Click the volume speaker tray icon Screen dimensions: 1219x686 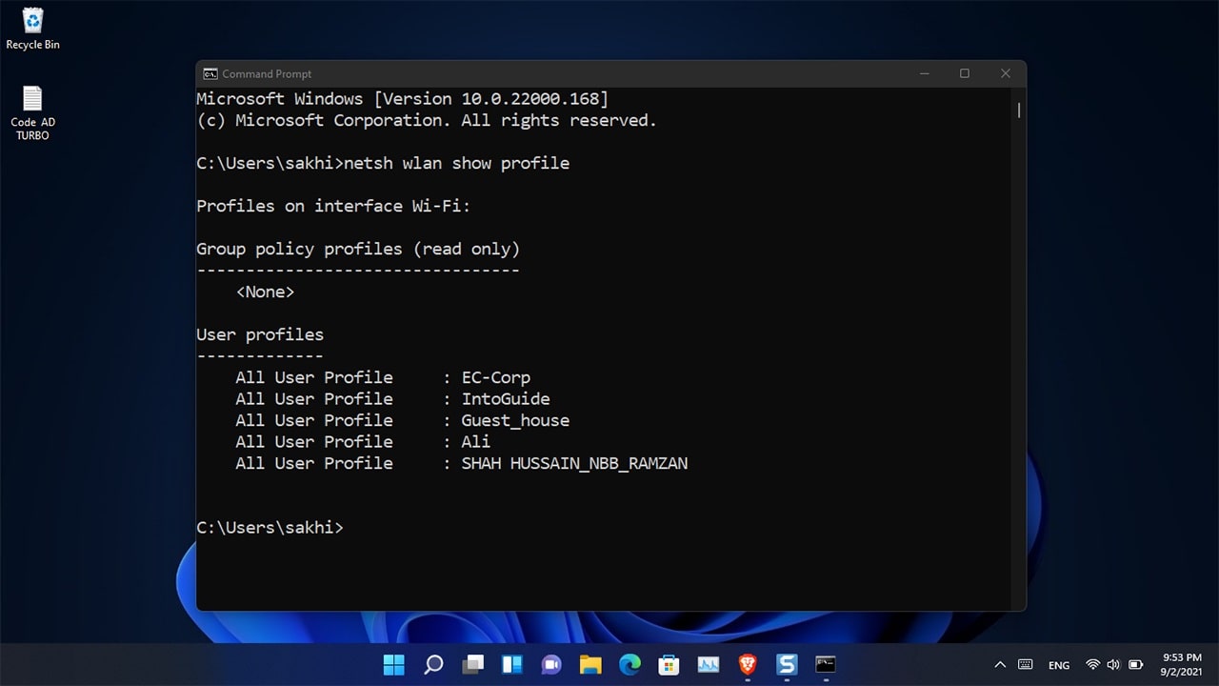click(1113, 665)
